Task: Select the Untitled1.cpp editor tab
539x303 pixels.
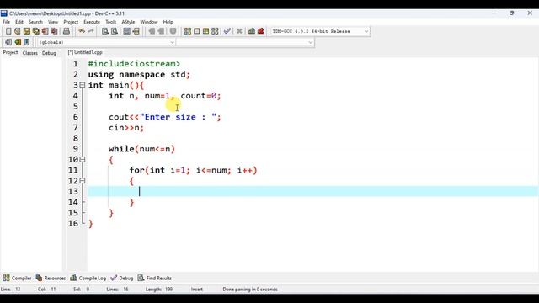Action: pos(85,52)
